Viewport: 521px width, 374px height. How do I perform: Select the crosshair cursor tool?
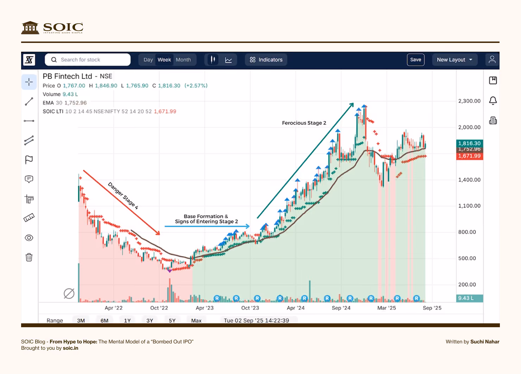point(29,82)
